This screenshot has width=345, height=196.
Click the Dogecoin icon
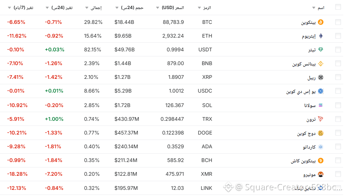click(321, 133)
